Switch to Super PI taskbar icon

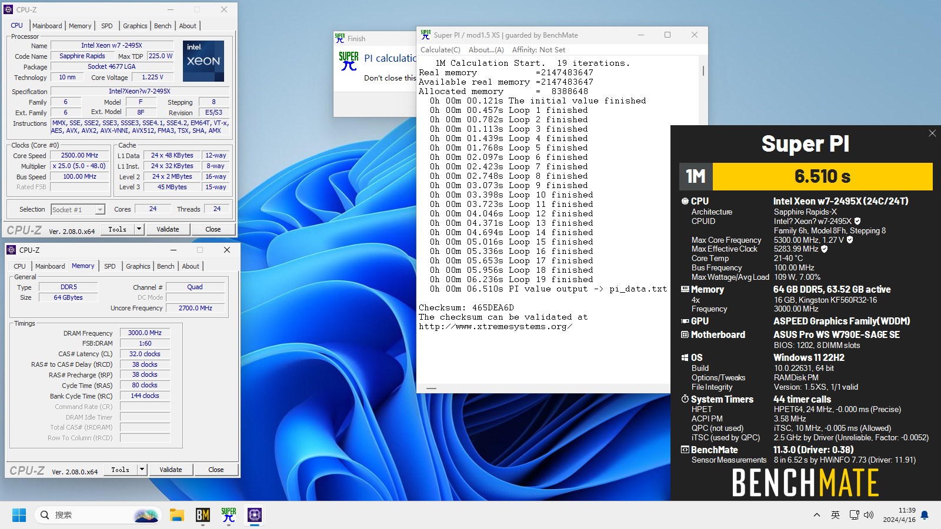tap(229, 515)
